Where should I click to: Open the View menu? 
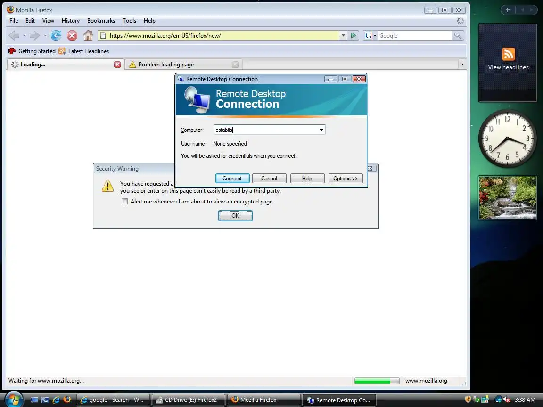coord(48,21)
